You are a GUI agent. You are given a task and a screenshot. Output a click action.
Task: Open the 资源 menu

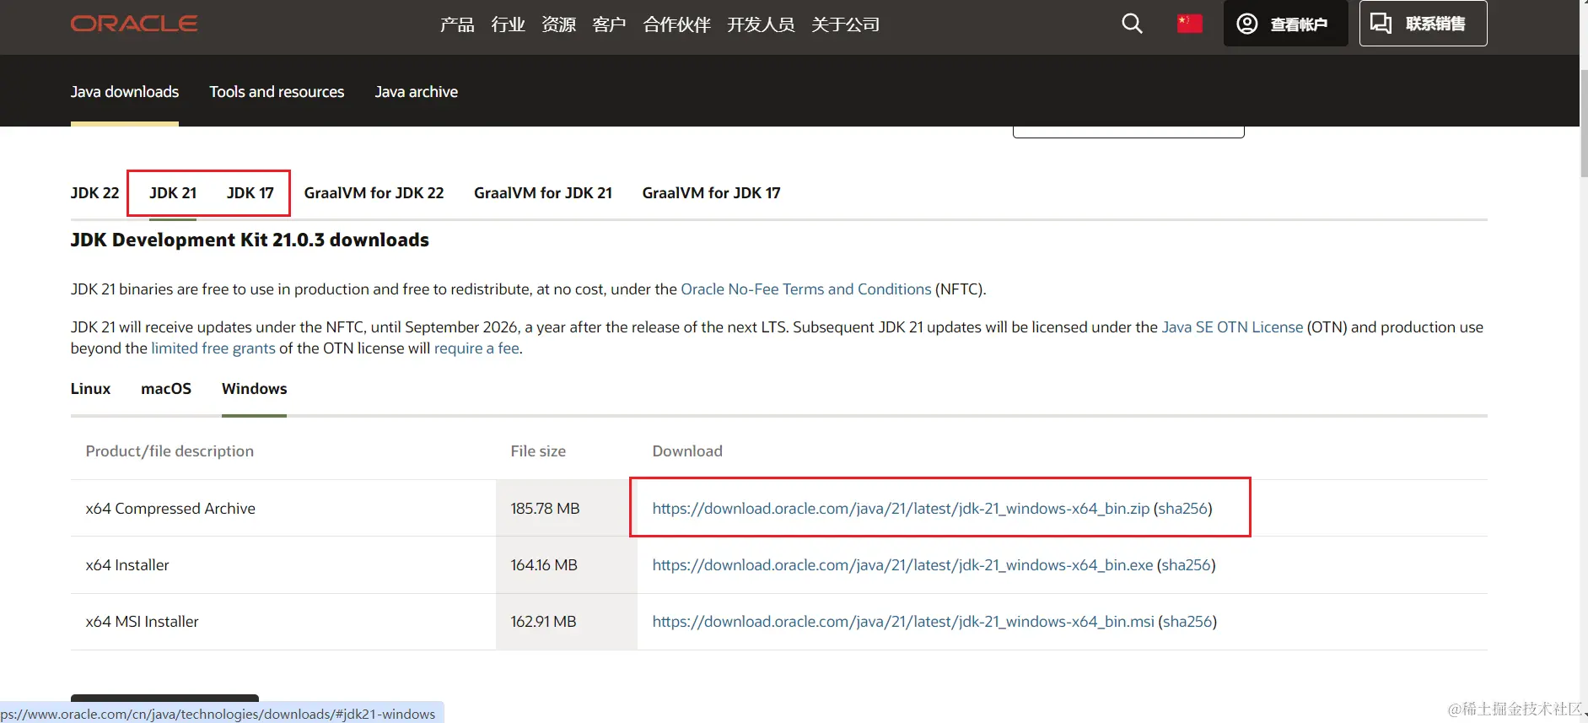558,24
